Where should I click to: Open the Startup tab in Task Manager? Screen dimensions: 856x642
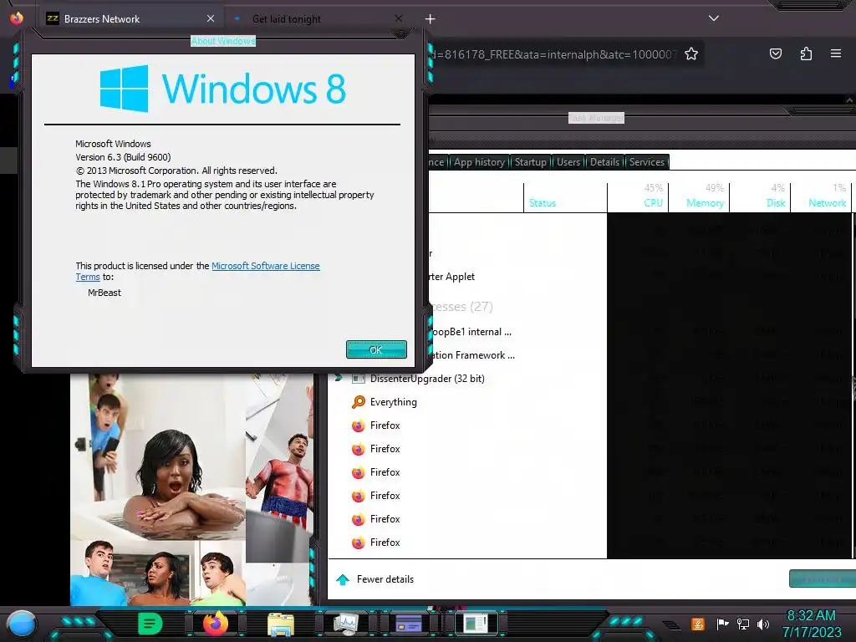click(x=530, y=162)
